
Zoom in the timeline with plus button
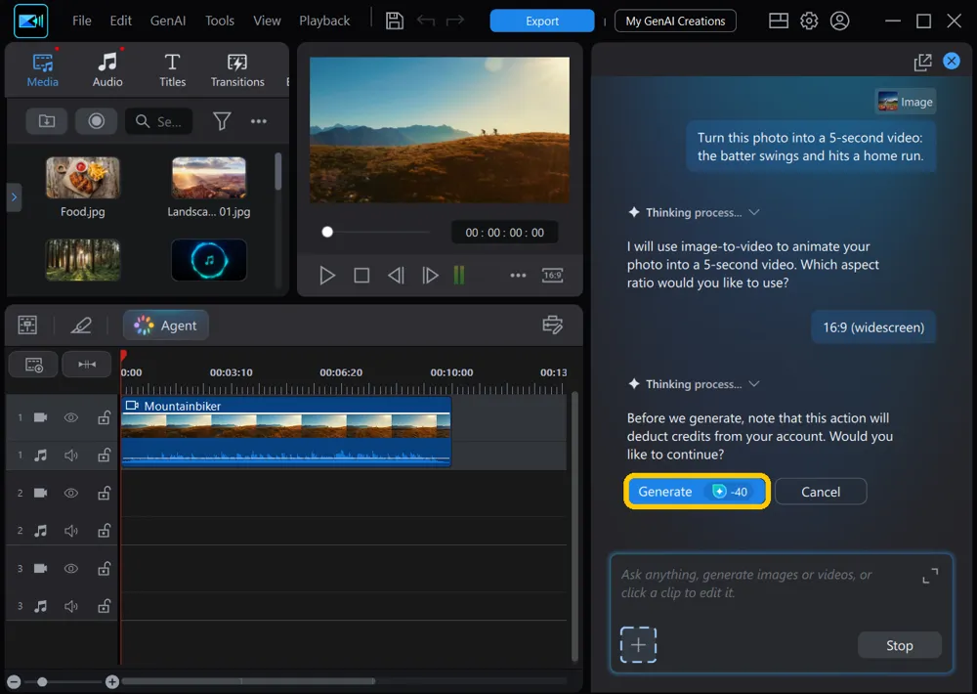(112, 681)
